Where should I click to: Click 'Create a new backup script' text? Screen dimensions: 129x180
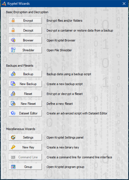point(65,84)
